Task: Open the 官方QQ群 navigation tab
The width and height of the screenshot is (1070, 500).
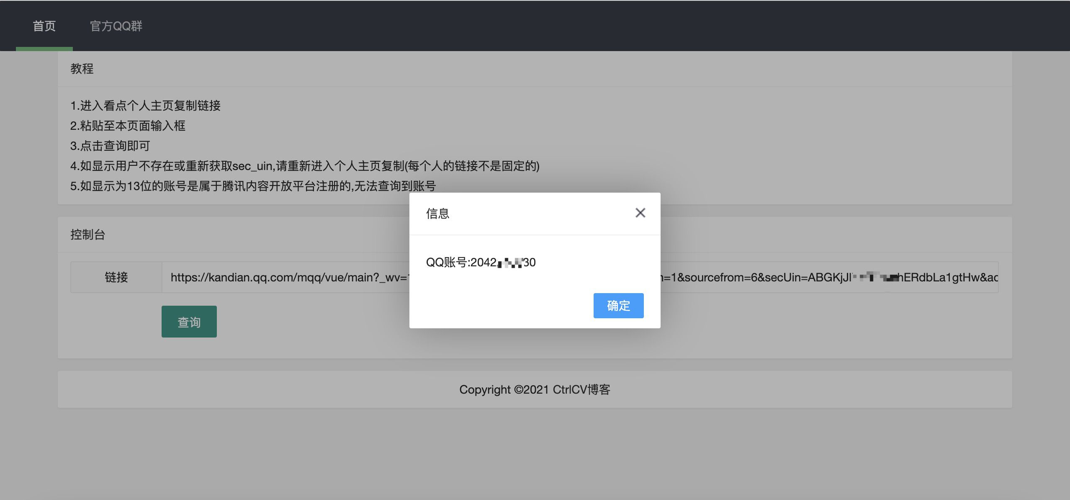Action: 116,26
